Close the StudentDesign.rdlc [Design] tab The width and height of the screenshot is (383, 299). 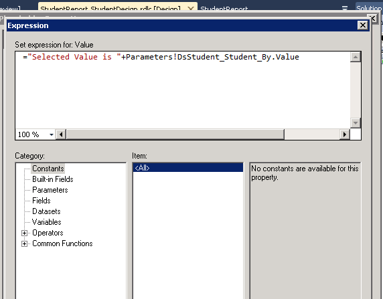[x=191, y=9]
